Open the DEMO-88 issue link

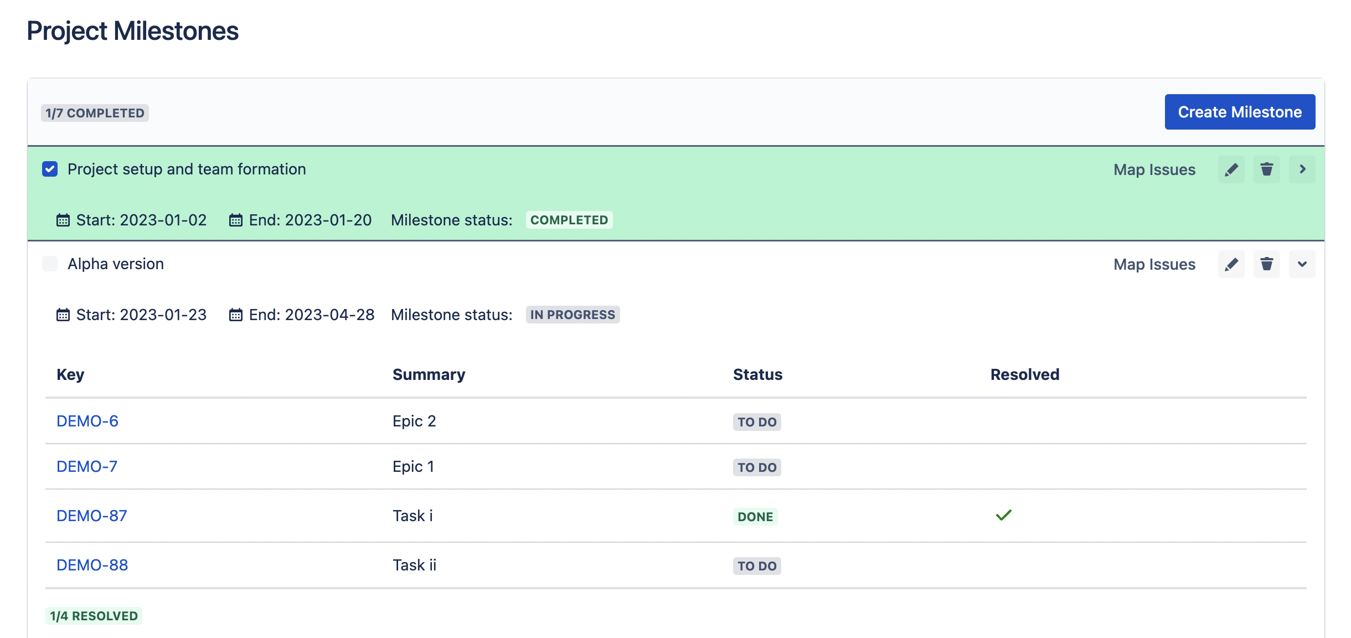click(92, 565)
